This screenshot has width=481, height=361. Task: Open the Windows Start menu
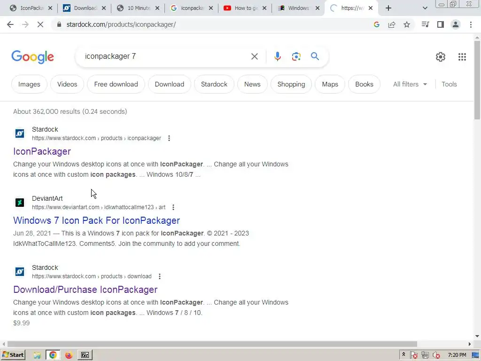(13, 355)
